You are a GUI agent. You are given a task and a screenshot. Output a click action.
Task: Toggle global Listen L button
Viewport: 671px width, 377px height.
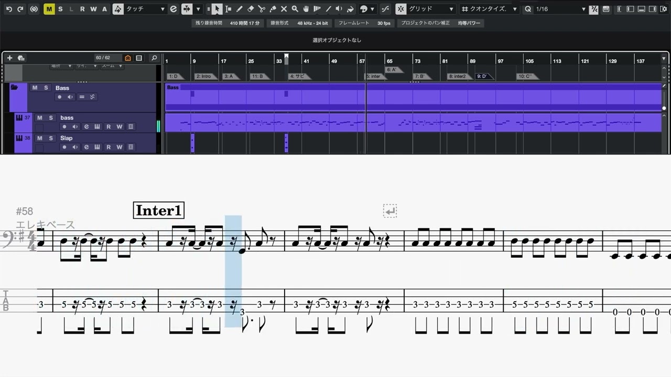point(71,9)
